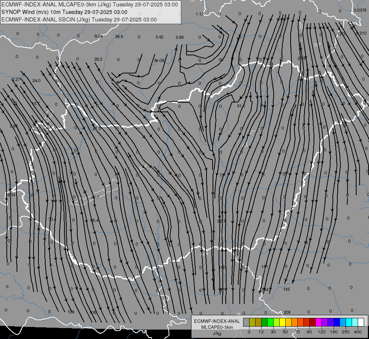Click the map value 21.3
369x339 pixels.
[x=97, y=129]
